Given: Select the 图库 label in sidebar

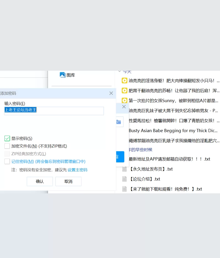Looking at the screenshot, I should [71, 75].
